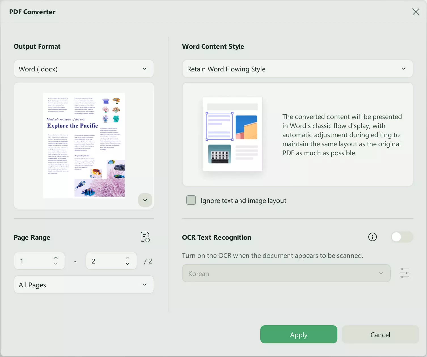Click the Apply button
The width and height of the screenshot is (427, 357).
coord(298,334)
